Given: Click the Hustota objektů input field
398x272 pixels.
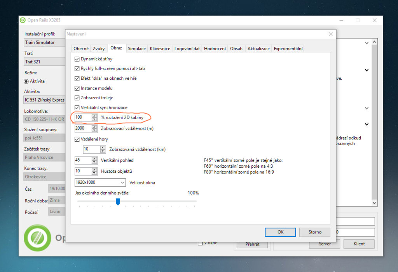Looking at the screenshot, I should pyautogui.click(x=83, y=171).
